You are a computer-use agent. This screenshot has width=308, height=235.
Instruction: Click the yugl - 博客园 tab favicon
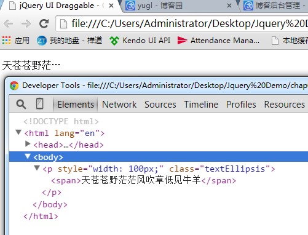(130, 6)
